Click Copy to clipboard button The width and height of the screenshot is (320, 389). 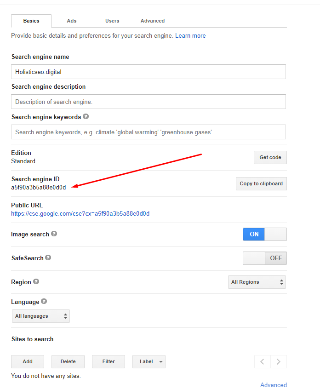tap(261, 183)
